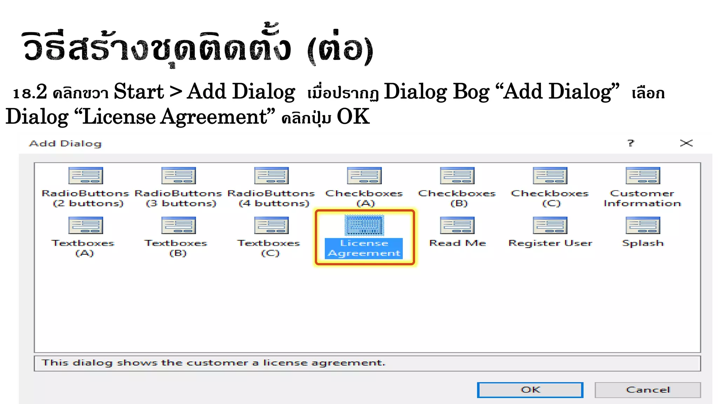Select the Textboxes (A) dialog icon
The image size is (718, 404).
(x=86, y=225)
